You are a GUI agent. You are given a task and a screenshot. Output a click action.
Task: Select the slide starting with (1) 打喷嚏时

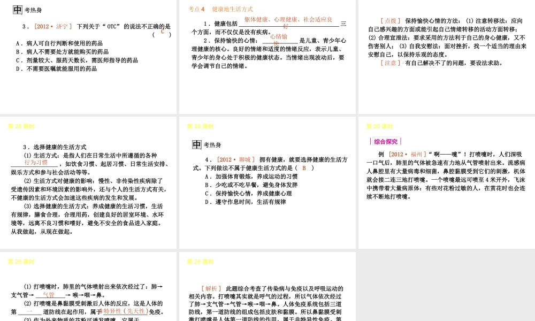click(88, 287)
